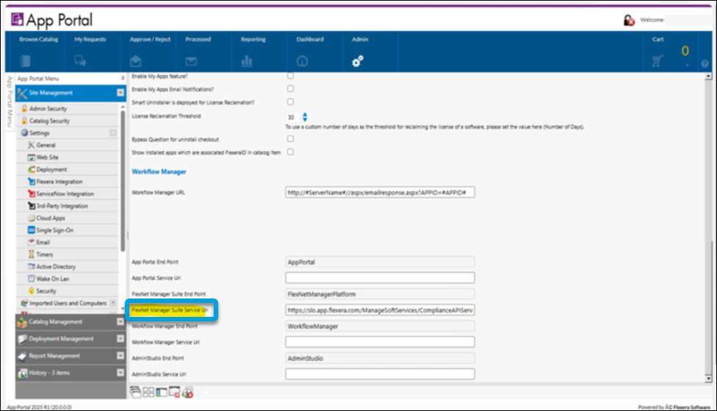Screen dimensions: 717x411
Task: Open My Requests chat icon
Action: (x=80, y=61)
